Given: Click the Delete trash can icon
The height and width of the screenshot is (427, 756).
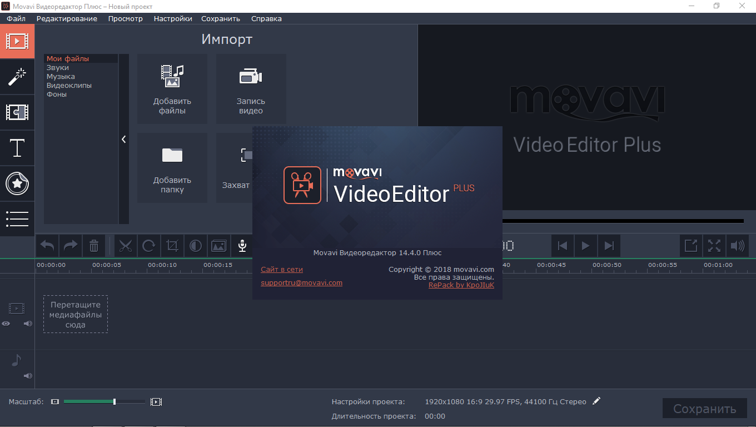Looking at the screenshot, I should pos(94,246).
